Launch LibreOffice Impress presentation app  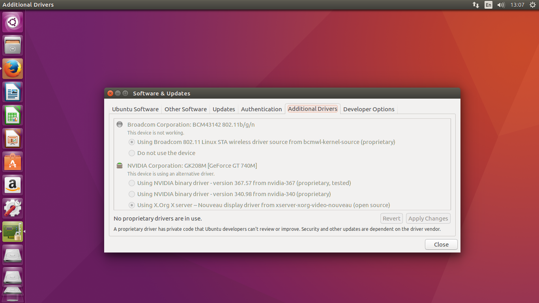pyautogui.click(x=13, y=138)
